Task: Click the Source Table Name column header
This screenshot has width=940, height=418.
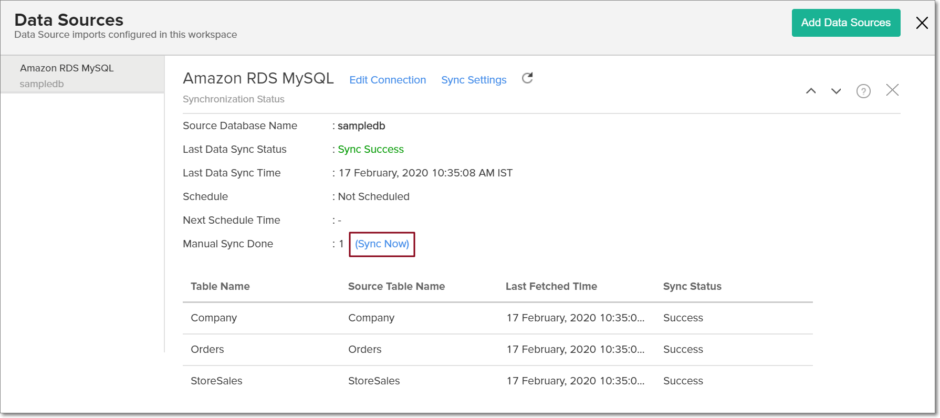Action: pos(396,286)
